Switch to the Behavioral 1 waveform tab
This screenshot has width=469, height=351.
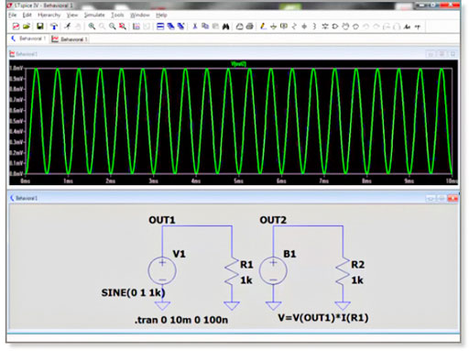coord(70,39)
